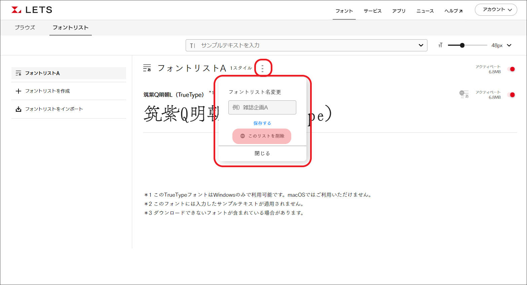Click the フォントリストをインポート download icon

click(x=18, y=109)
